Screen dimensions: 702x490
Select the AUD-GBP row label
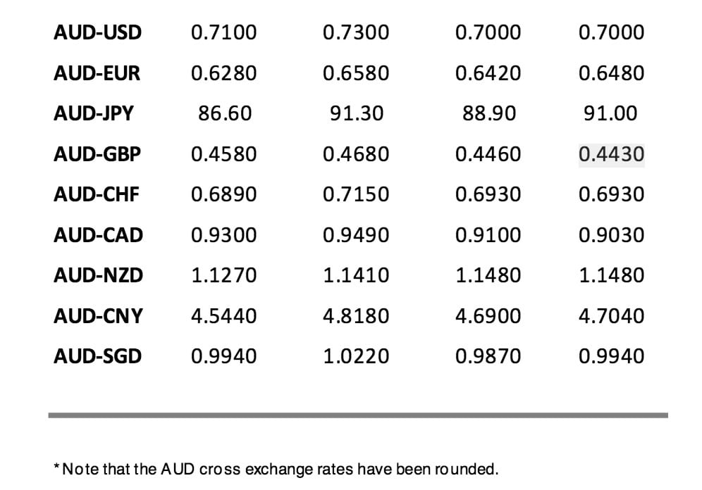coord(97,154)
